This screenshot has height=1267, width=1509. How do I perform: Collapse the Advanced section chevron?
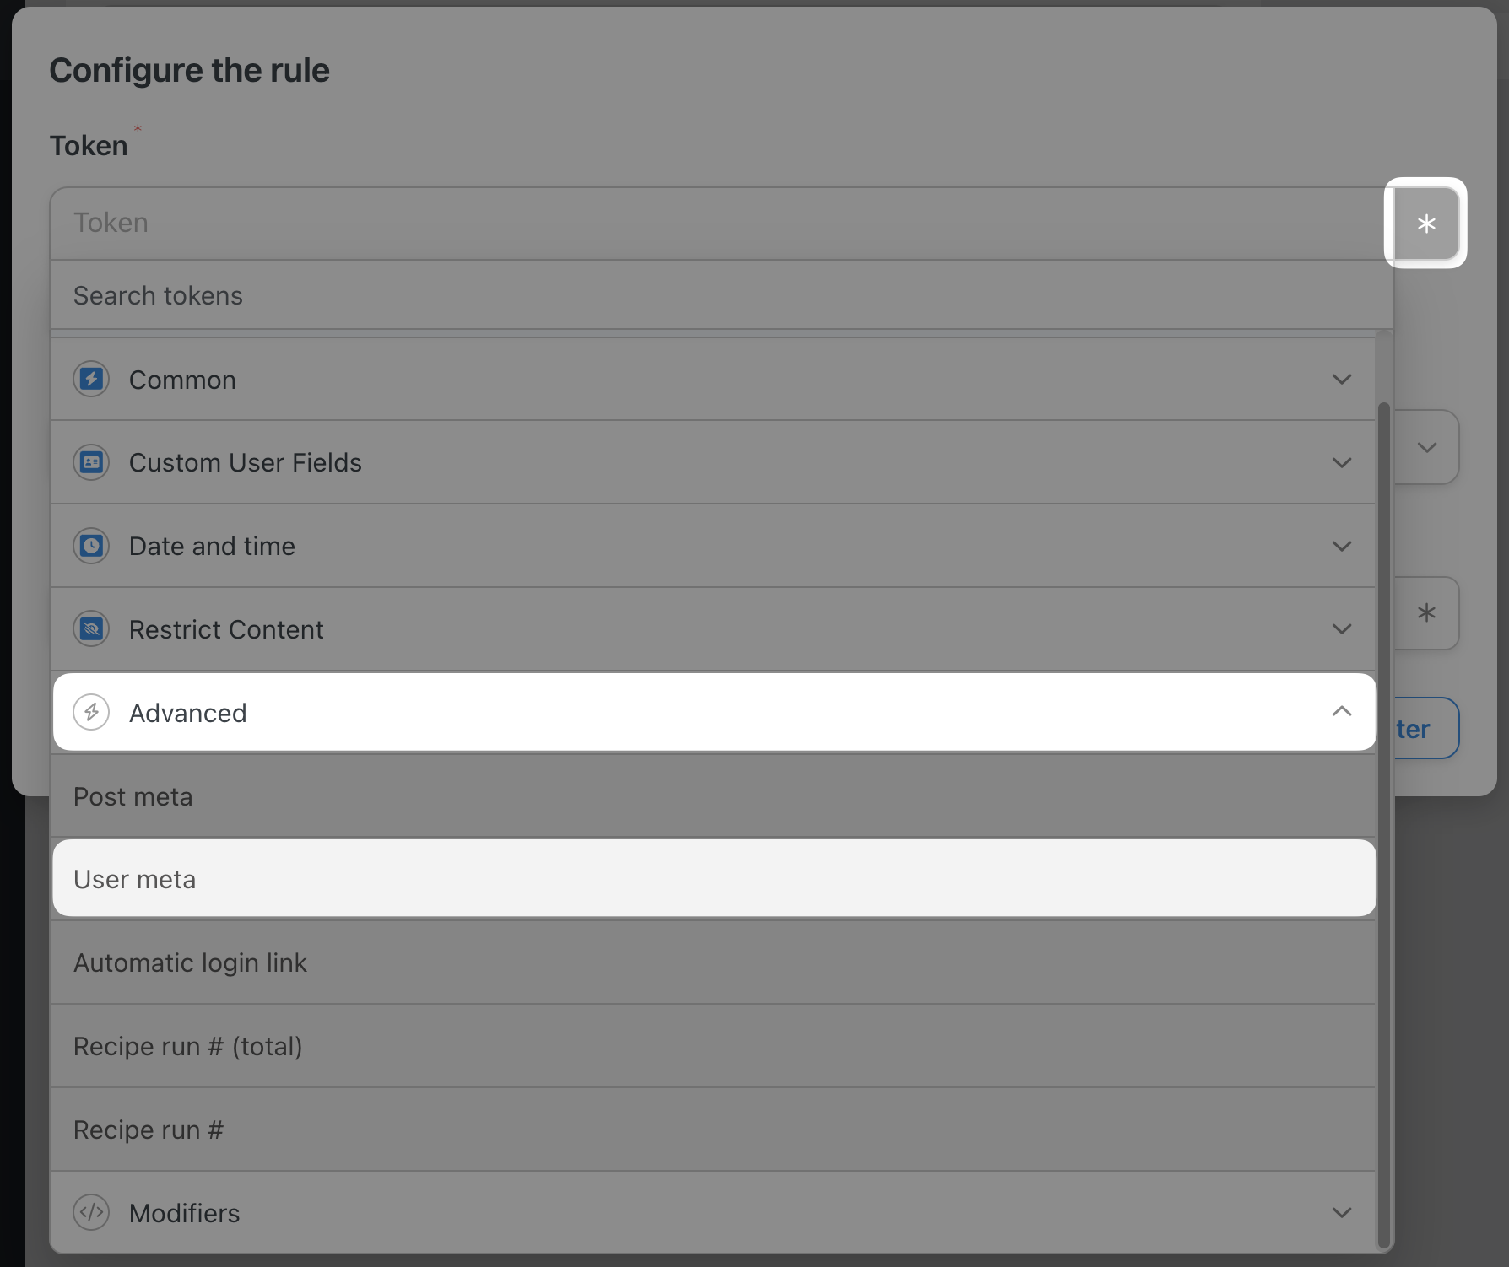1341,712
